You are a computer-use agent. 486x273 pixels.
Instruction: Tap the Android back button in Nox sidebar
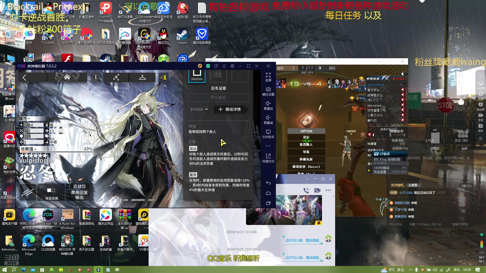tap(268, 183)
